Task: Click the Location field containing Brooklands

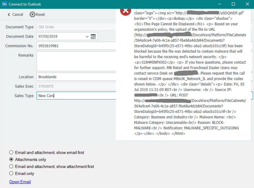Action: tap(75, 77)
